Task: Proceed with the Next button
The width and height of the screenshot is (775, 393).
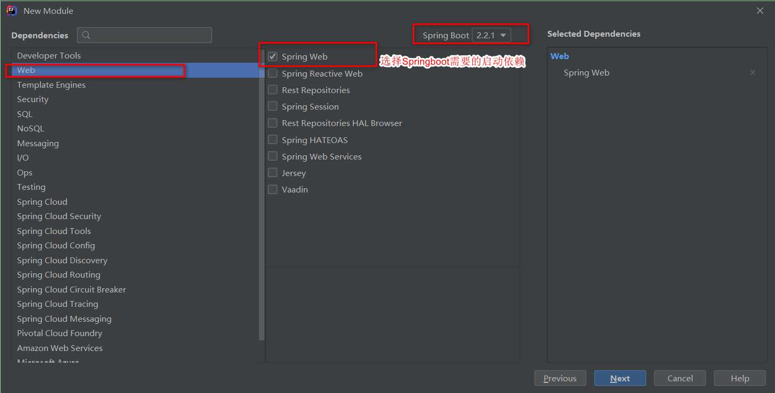Action: 620,378
